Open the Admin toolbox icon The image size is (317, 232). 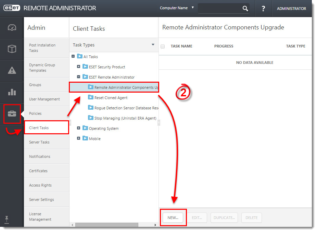12,113
